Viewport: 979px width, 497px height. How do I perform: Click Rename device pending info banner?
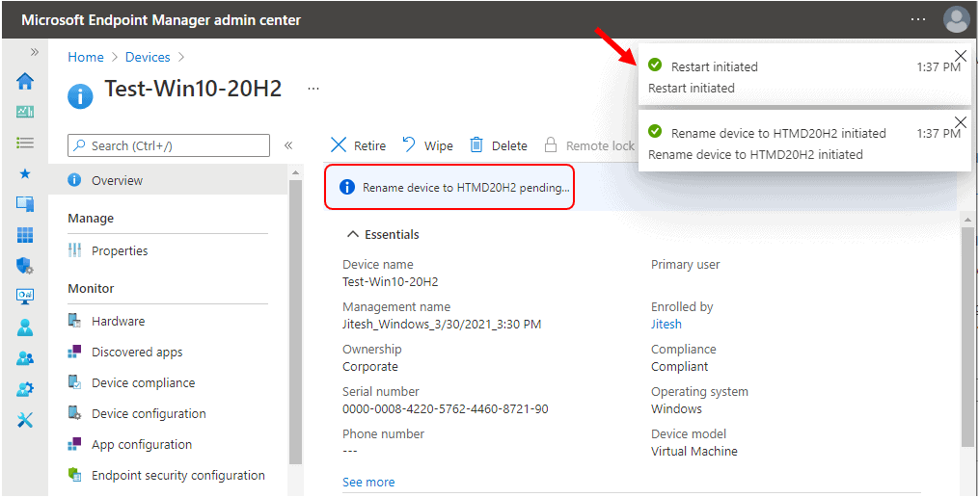(449, 187)
